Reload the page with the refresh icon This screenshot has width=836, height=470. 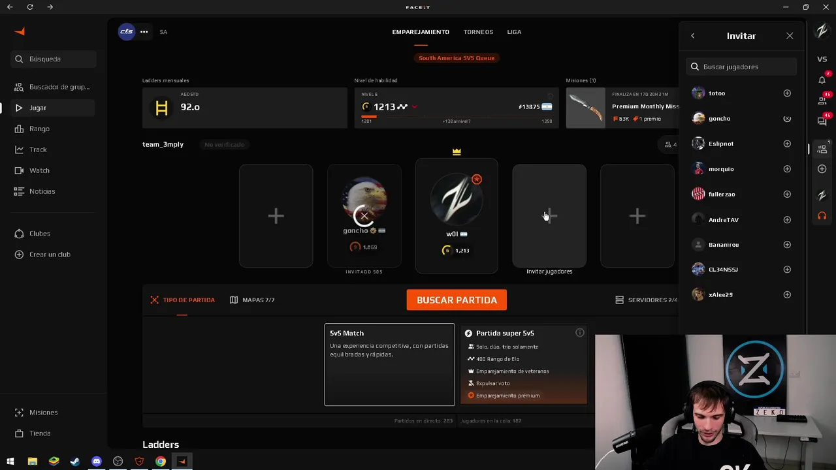tap(30, 7)
